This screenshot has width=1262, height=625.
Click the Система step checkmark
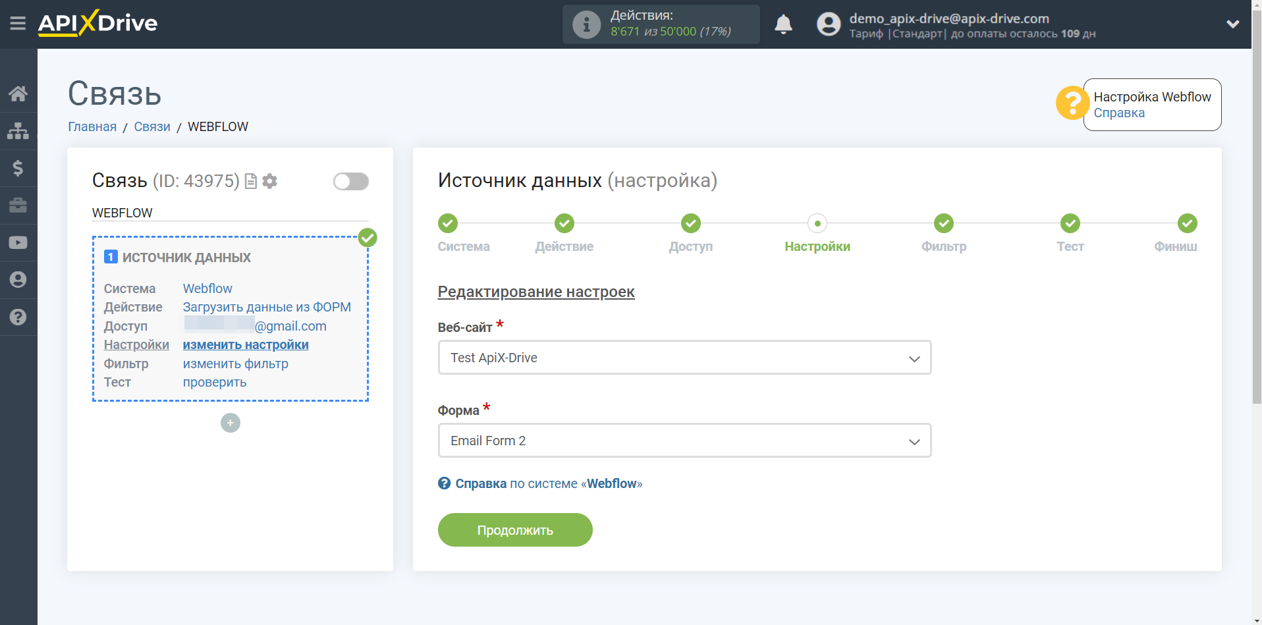coord(448,223)
